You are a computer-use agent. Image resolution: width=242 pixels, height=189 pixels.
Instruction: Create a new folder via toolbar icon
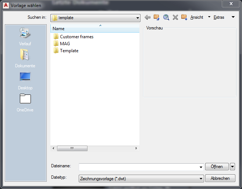pos(184,17)
